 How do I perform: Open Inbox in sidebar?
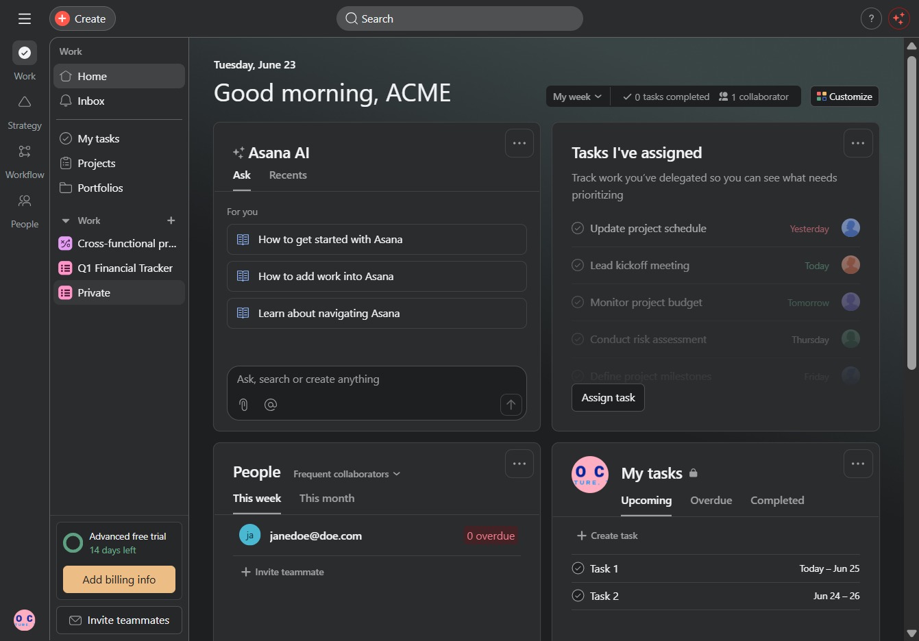[119, 101]
